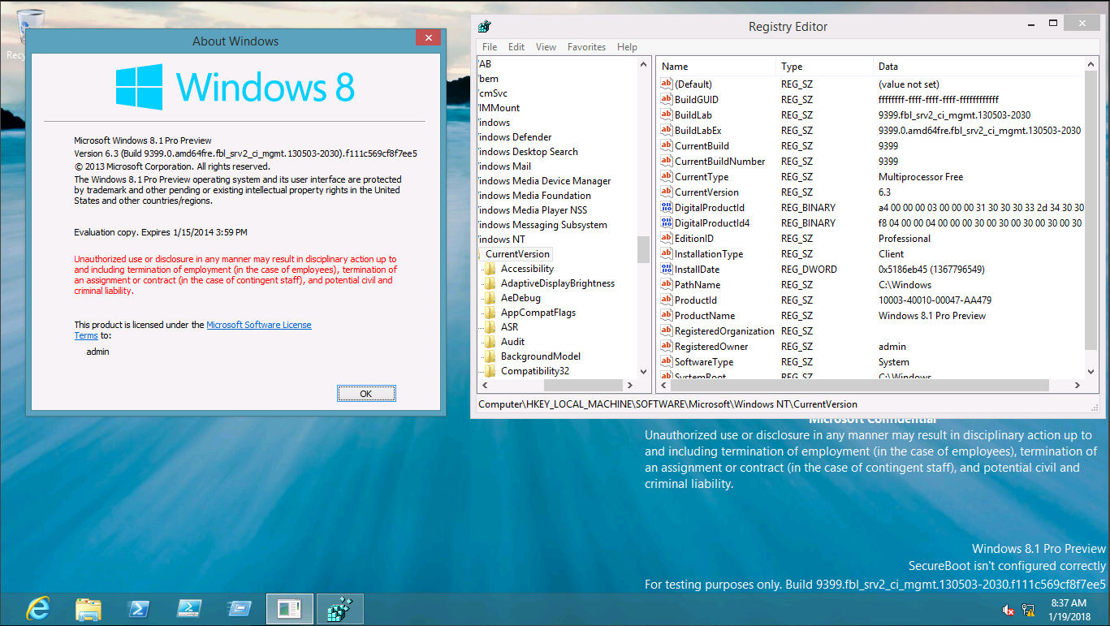Click the ProductName string value icon

coord(667,316)
